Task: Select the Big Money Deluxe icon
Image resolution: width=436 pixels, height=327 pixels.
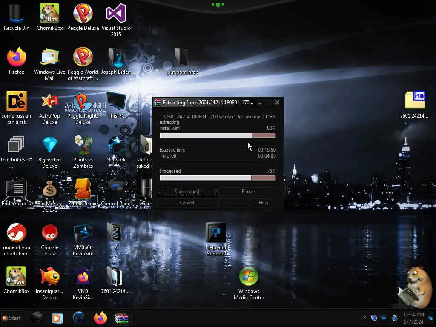Action: point(49,196)
